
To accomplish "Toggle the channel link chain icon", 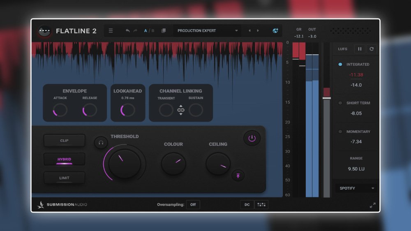I will [181, 110].
